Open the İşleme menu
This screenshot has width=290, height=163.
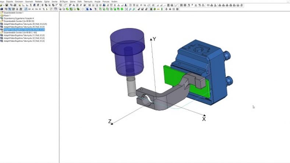[72, 1]
